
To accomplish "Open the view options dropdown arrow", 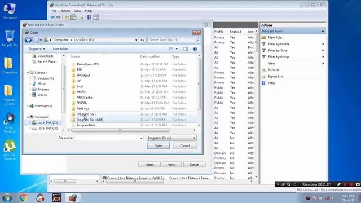I will pyautogui.click(x=177, y=49).
